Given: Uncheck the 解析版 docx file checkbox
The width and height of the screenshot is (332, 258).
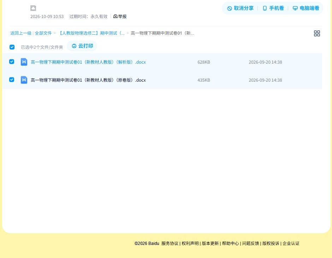Looking at the screenshot, I should tap(12, 61).
